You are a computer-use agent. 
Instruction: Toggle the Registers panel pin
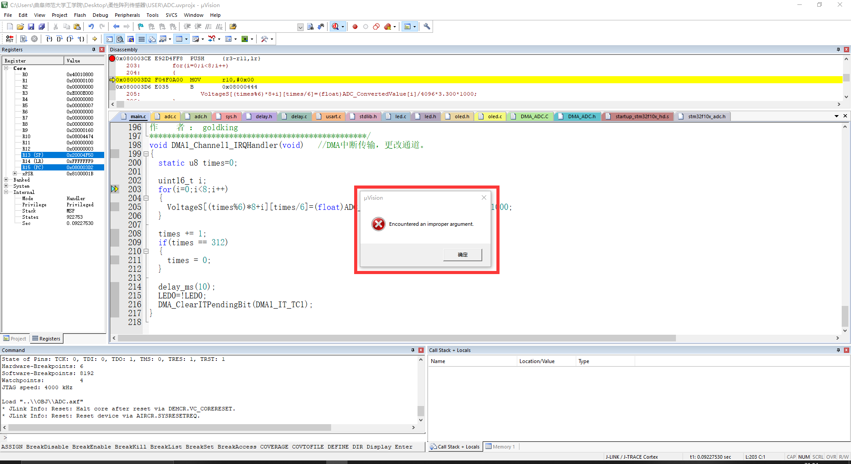[94, 50]
